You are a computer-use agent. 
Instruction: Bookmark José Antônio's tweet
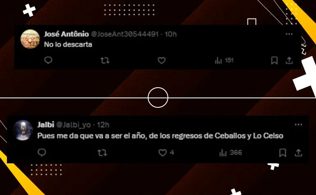point(274,60)
